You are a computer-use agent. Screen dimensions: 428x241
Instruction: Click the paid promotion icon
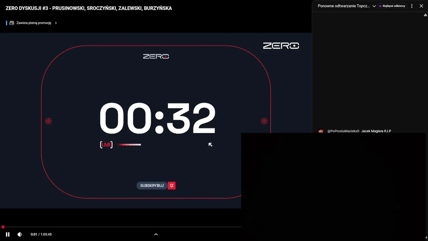(x=12, y=23)
